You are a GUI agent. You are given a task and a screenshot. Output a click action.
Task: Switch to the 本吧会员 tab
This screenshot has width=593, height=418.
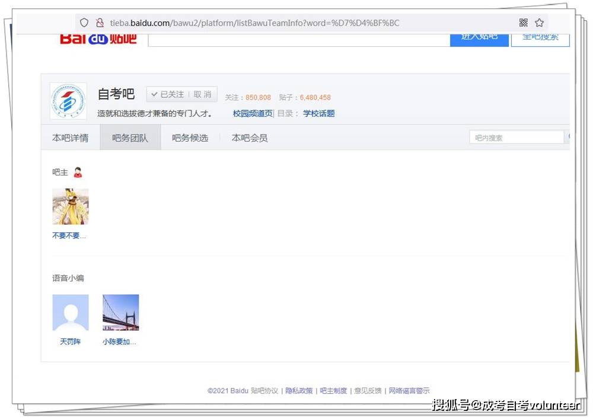249,137
